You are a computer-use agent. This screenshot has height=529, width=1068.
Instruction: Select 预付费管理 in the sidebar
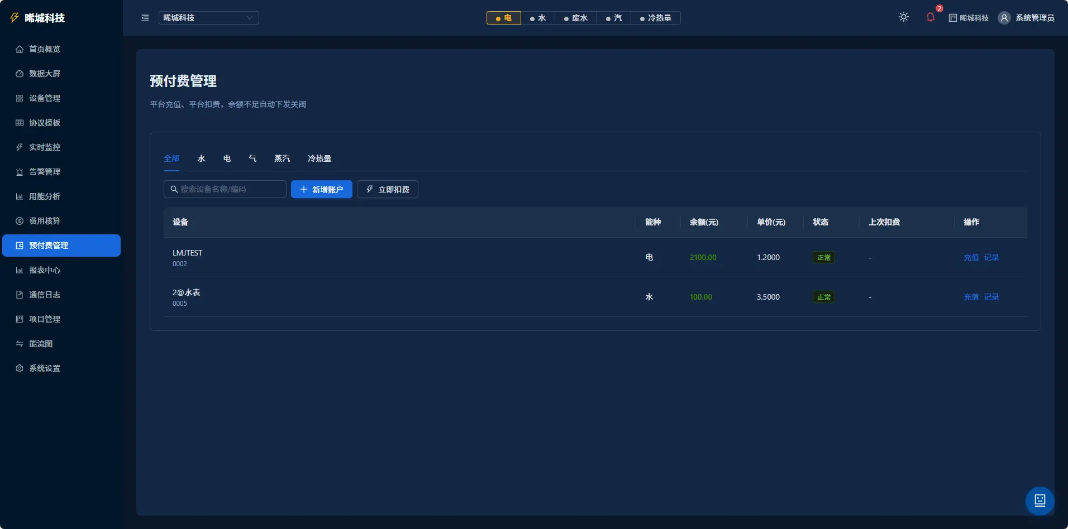click(61, 246)
